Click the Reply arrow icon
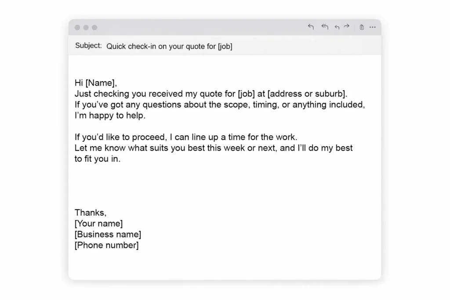This screenshot has width=450, height=300. pyautogui.click(x=311, y=27)
